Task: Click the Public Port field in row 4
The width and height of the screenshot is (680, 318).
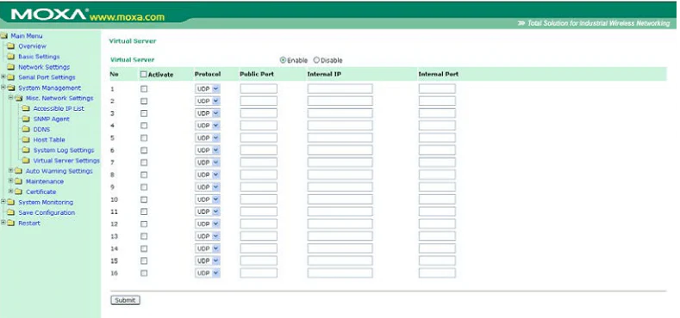Action: click(259, 125)
